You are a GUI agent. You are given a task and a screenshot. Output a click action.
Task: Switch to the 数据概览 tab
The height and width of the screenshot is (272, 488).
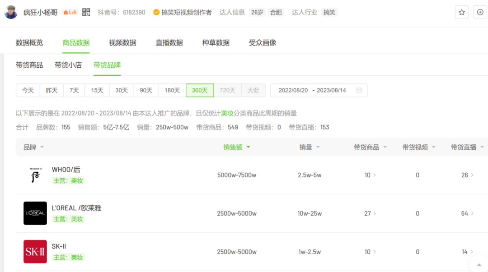tap(29, 42)
